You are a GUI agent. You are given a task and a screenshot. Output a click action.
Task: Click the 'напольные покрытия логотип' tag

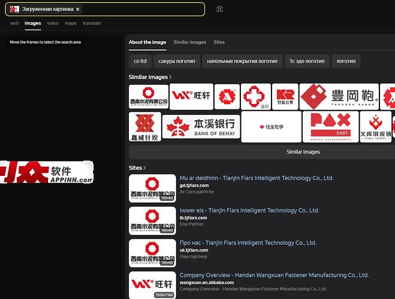tap(242, 61)
